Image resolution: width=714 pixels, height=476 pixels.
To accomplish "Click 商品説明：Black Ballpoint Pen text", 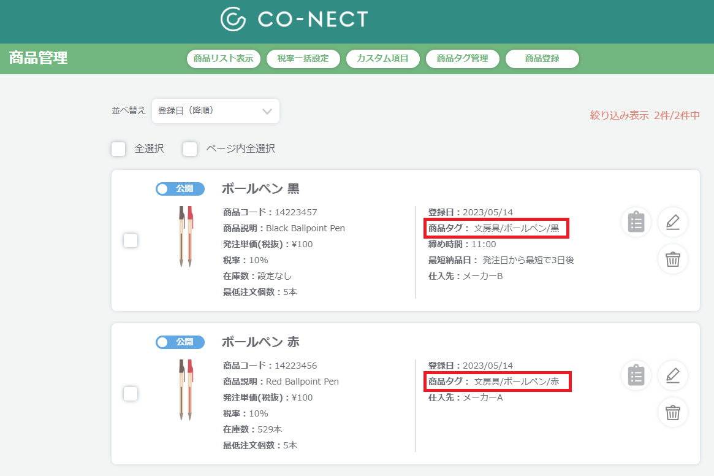I will [x=284, y=228].
